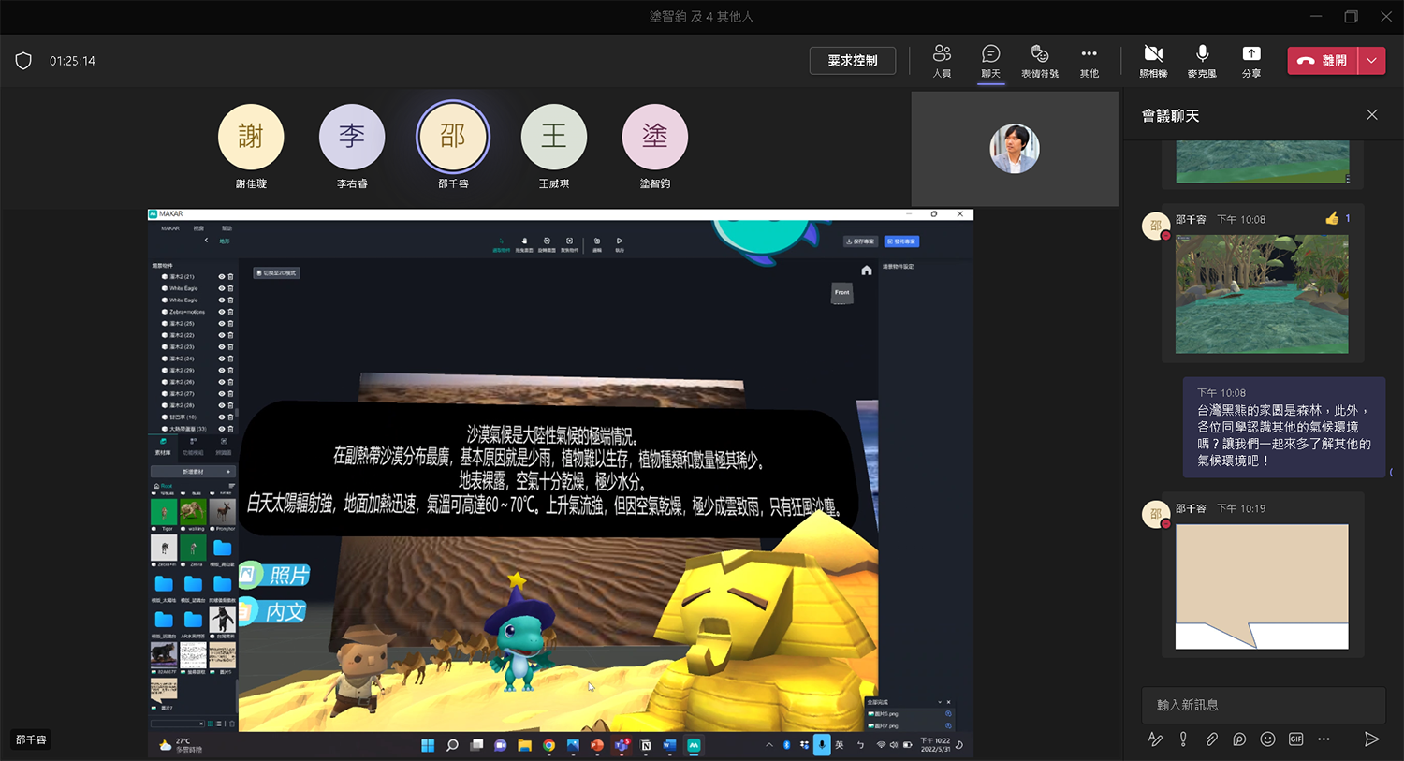Click the 分享 share screen icon
This screenshot has width=1404, height=761.
(1250, 60)
